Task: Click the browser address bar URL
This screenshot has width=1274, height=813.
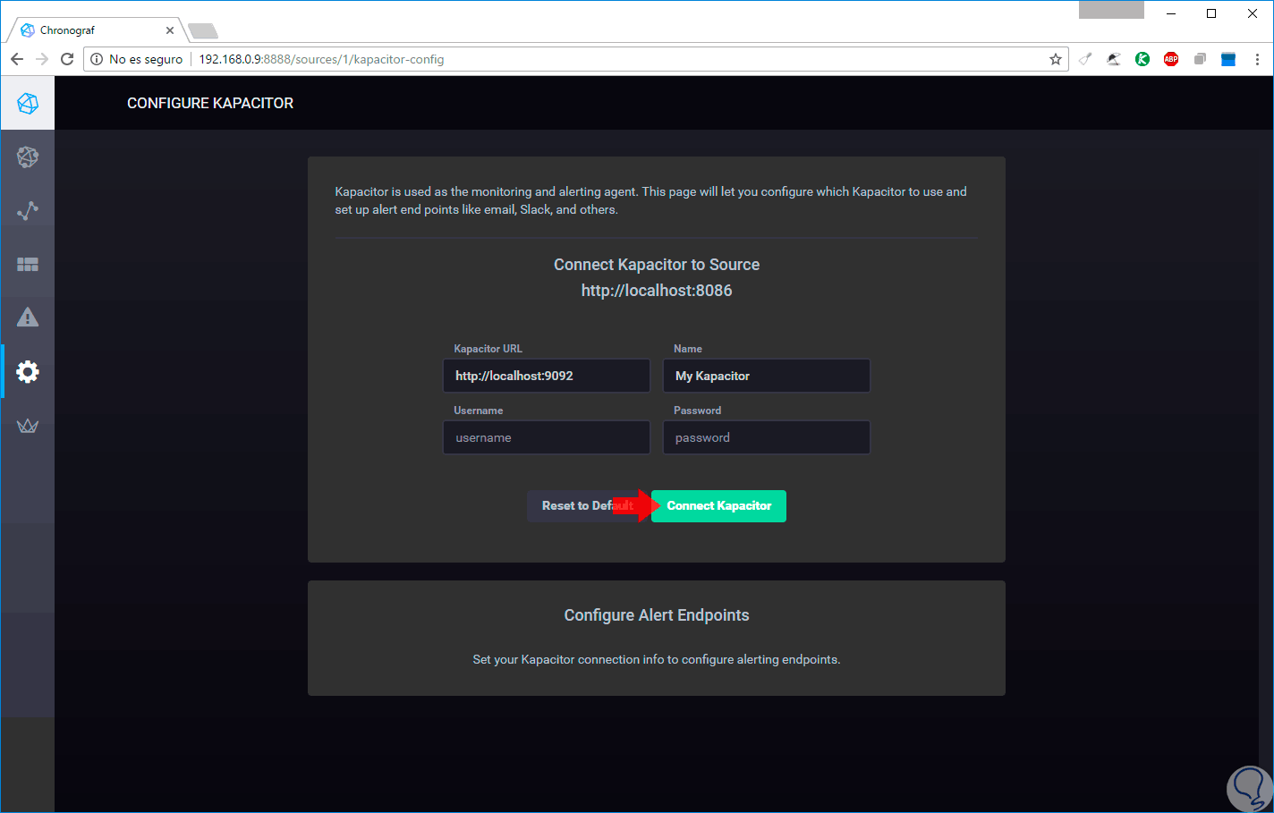Action: (321, 59)
